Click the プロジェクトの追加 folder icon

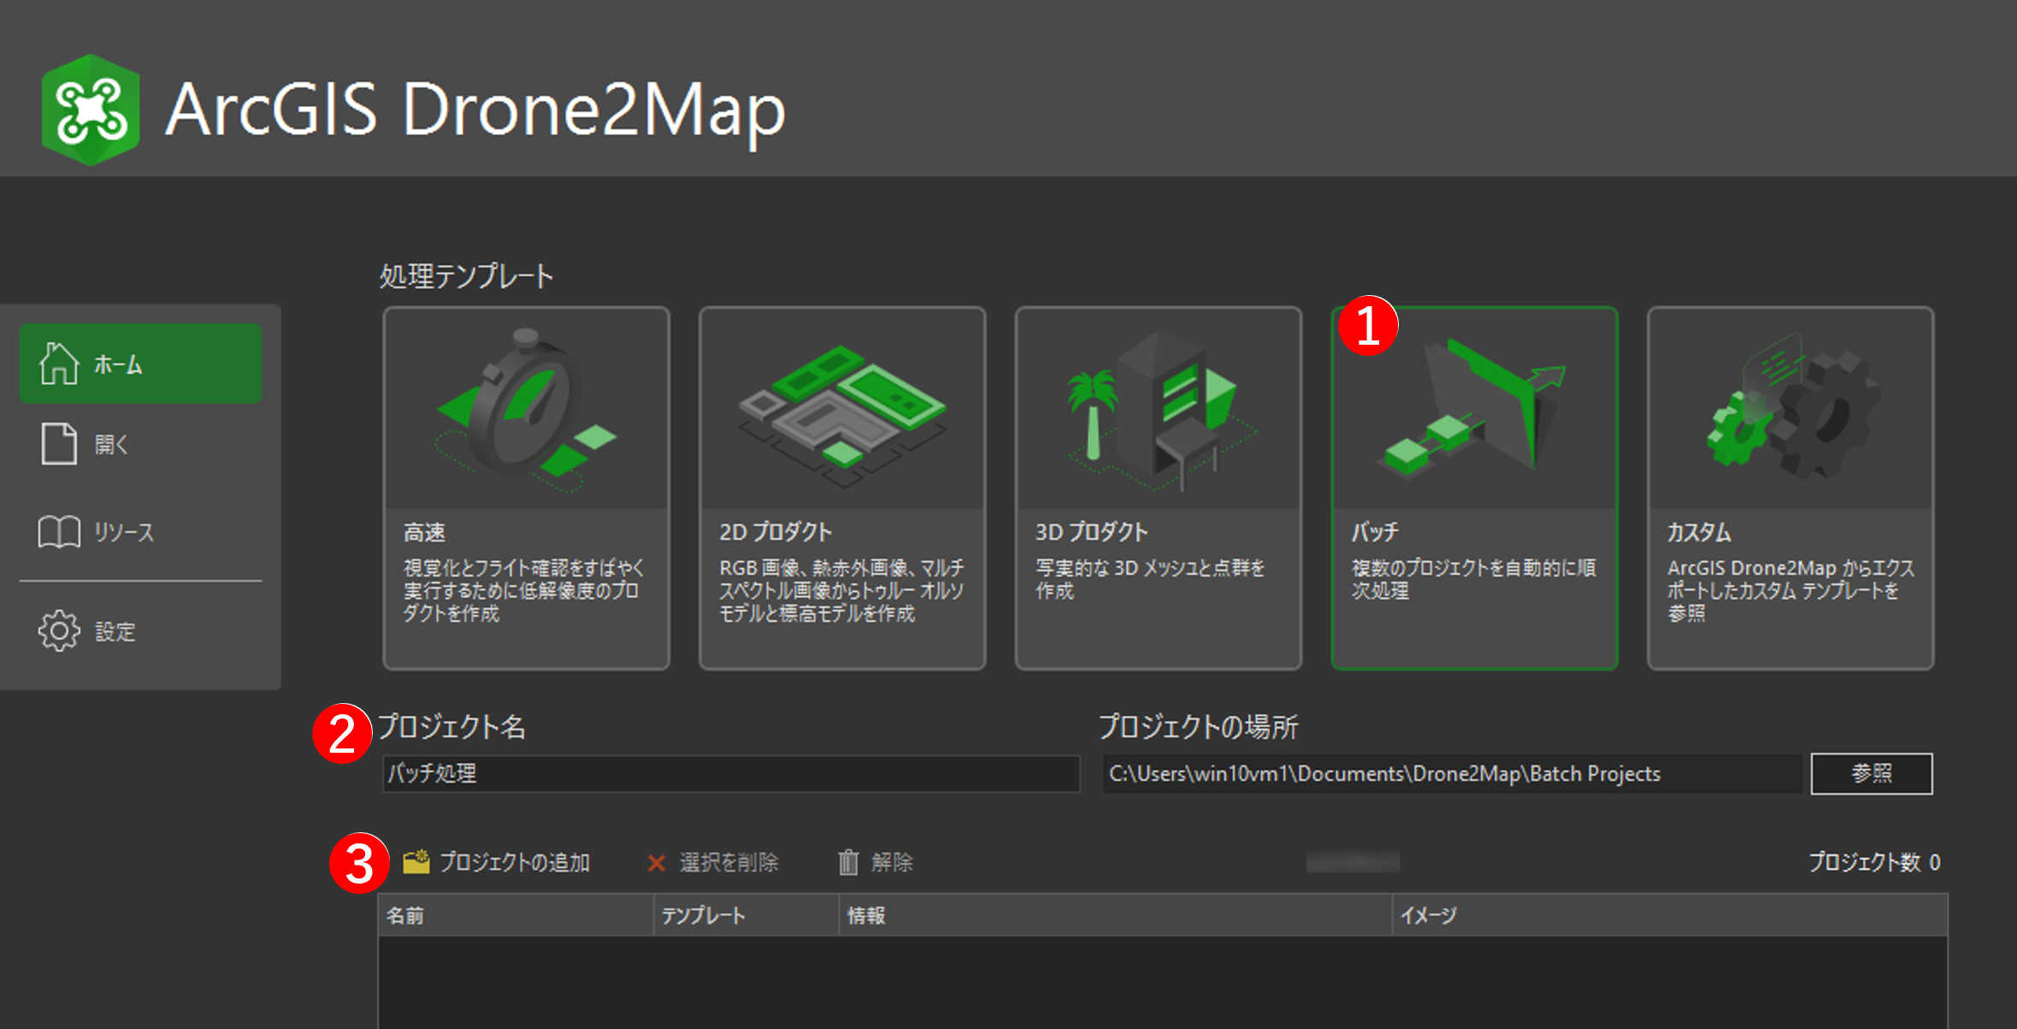pyautogui.click(x=416, y=861)
